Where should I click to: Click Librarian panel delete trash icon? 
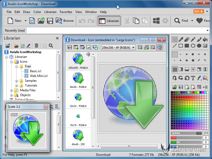pyautogui.click(x=36, y=46)
